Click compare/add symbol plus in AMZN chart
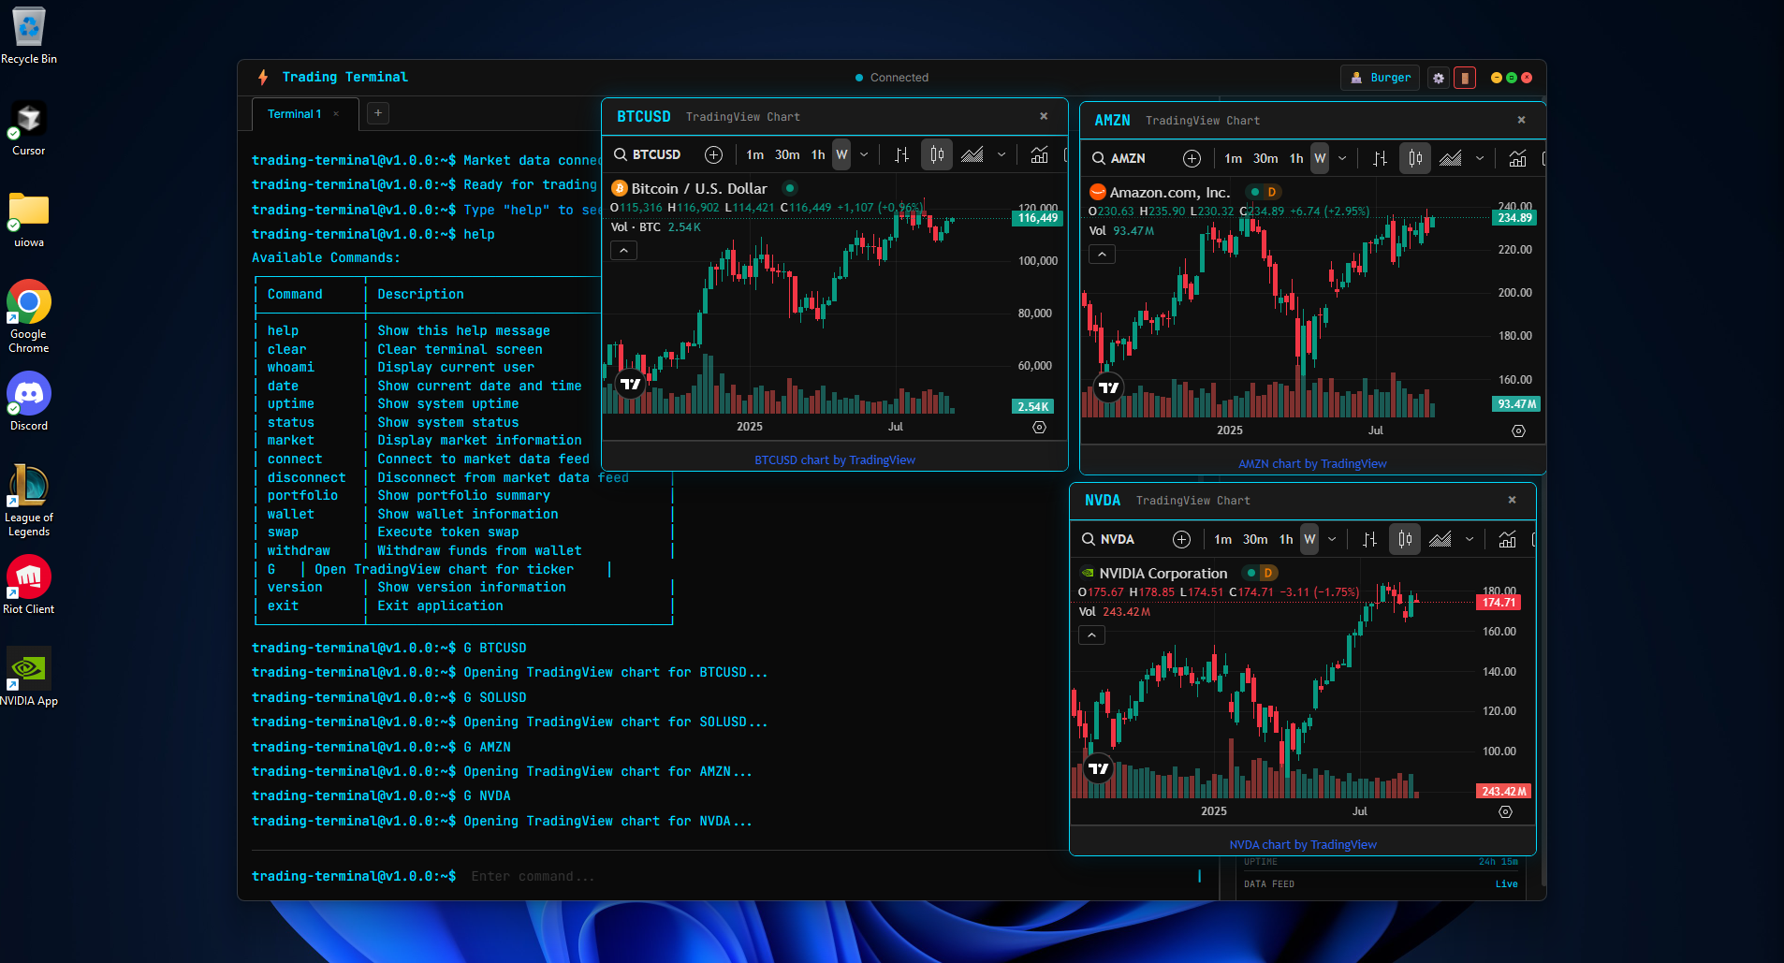The image size is (1784, 963). 1192,159
